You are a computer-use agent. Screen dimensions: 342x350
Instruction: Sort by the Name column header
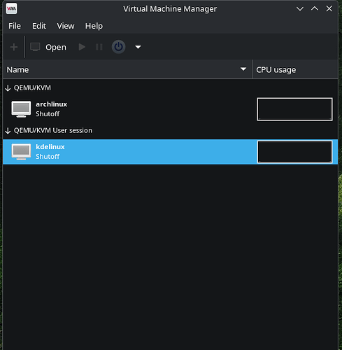pyautogui.click(x=127, y=69)
